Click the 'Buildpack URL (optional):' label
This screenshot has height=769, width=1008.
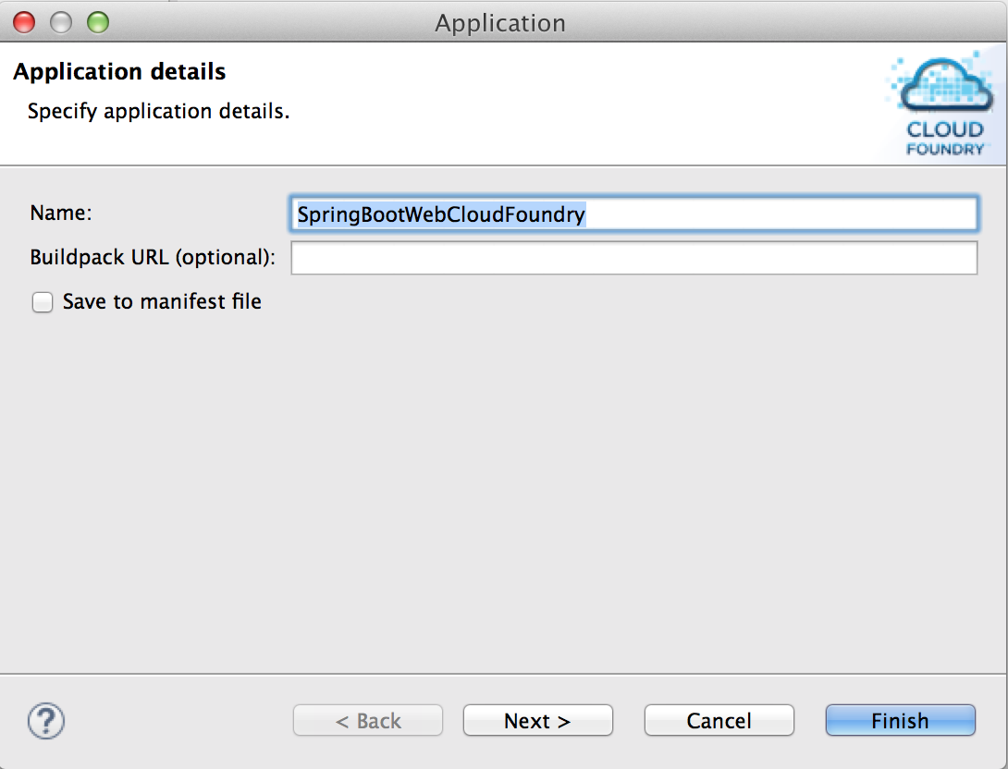click(153, 258)
